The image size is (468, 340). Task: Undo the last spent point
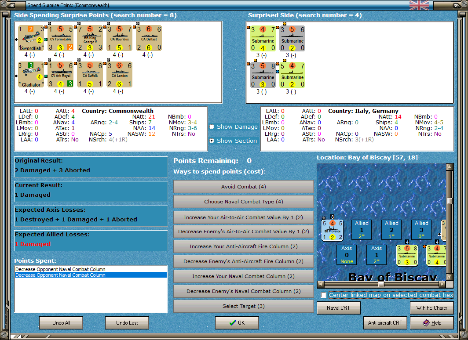tap(127, 323)
